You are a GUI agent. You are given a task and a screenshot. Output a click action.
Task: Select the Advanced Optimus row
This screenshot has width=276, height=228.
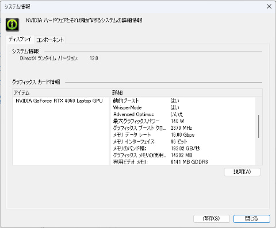pyautogui.click(x=183, y=114)
